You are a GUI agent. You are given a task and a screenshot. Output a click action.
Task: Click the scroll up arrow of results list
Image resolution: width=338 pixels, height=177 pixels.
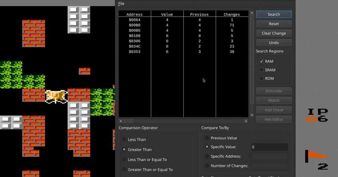tap(252, 13)
